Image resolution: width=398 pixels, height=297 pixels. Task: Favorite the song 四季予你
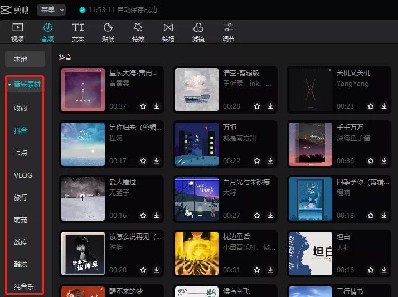[x=371, y=215]
